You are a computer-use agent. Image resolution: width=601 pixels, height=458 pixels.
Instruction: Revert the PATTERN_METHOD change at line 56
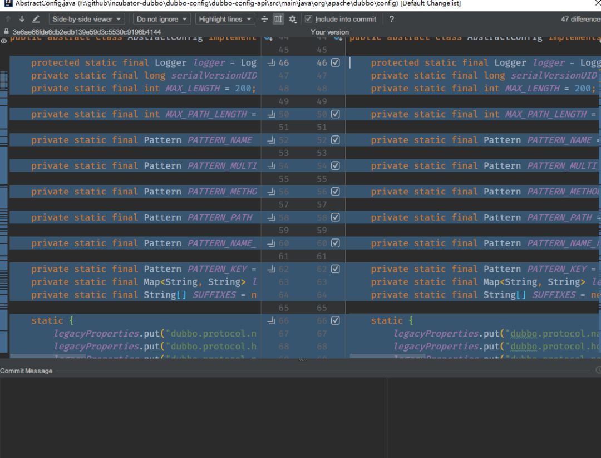coord(271,192)
